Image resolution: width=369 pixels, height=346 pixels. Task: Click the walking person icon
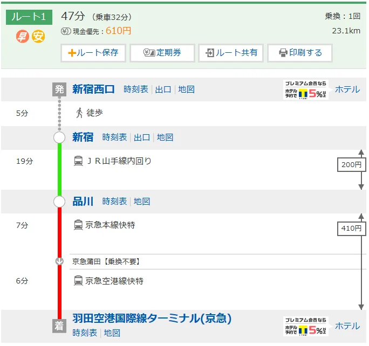[79, 113]
